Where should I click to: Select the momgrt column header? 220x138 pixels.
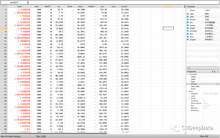pyautogui.click(x=91, y=6)
